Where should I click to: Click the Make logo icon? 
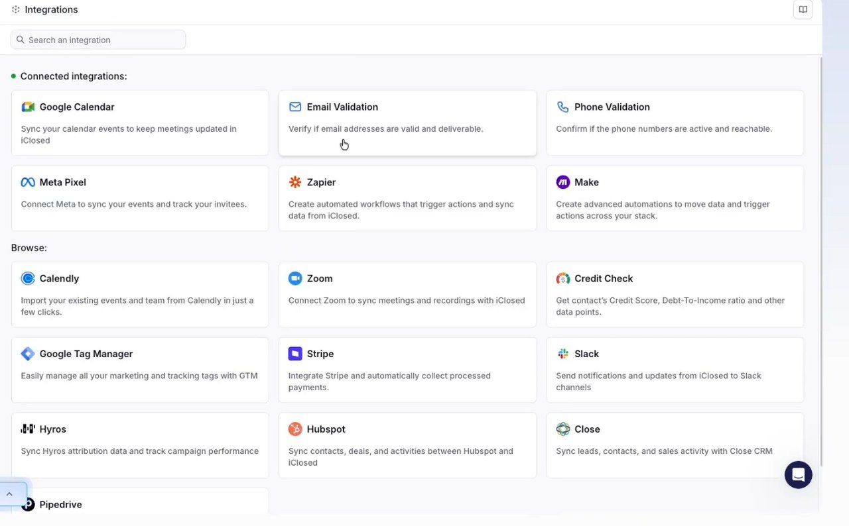coord(562,182)
